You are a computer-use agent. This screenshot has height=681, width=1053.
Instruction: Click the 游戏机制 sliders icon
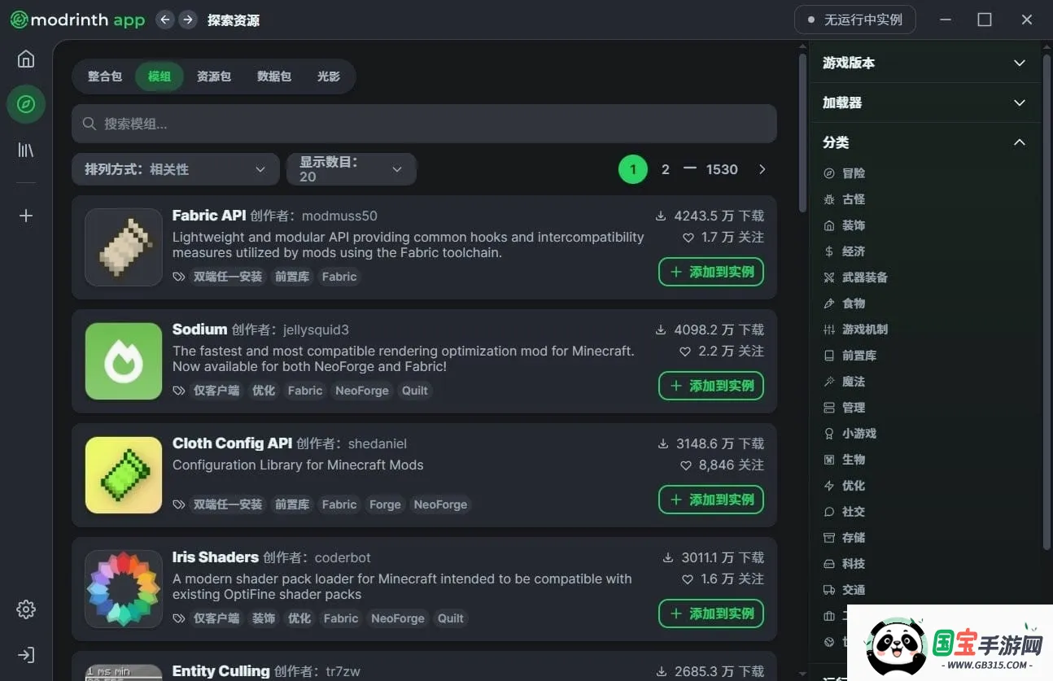pyautogui.click(x=829, y=330)
